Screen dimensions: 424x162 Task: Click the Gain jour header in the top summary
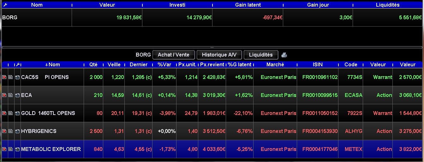(x=318, y=5)
